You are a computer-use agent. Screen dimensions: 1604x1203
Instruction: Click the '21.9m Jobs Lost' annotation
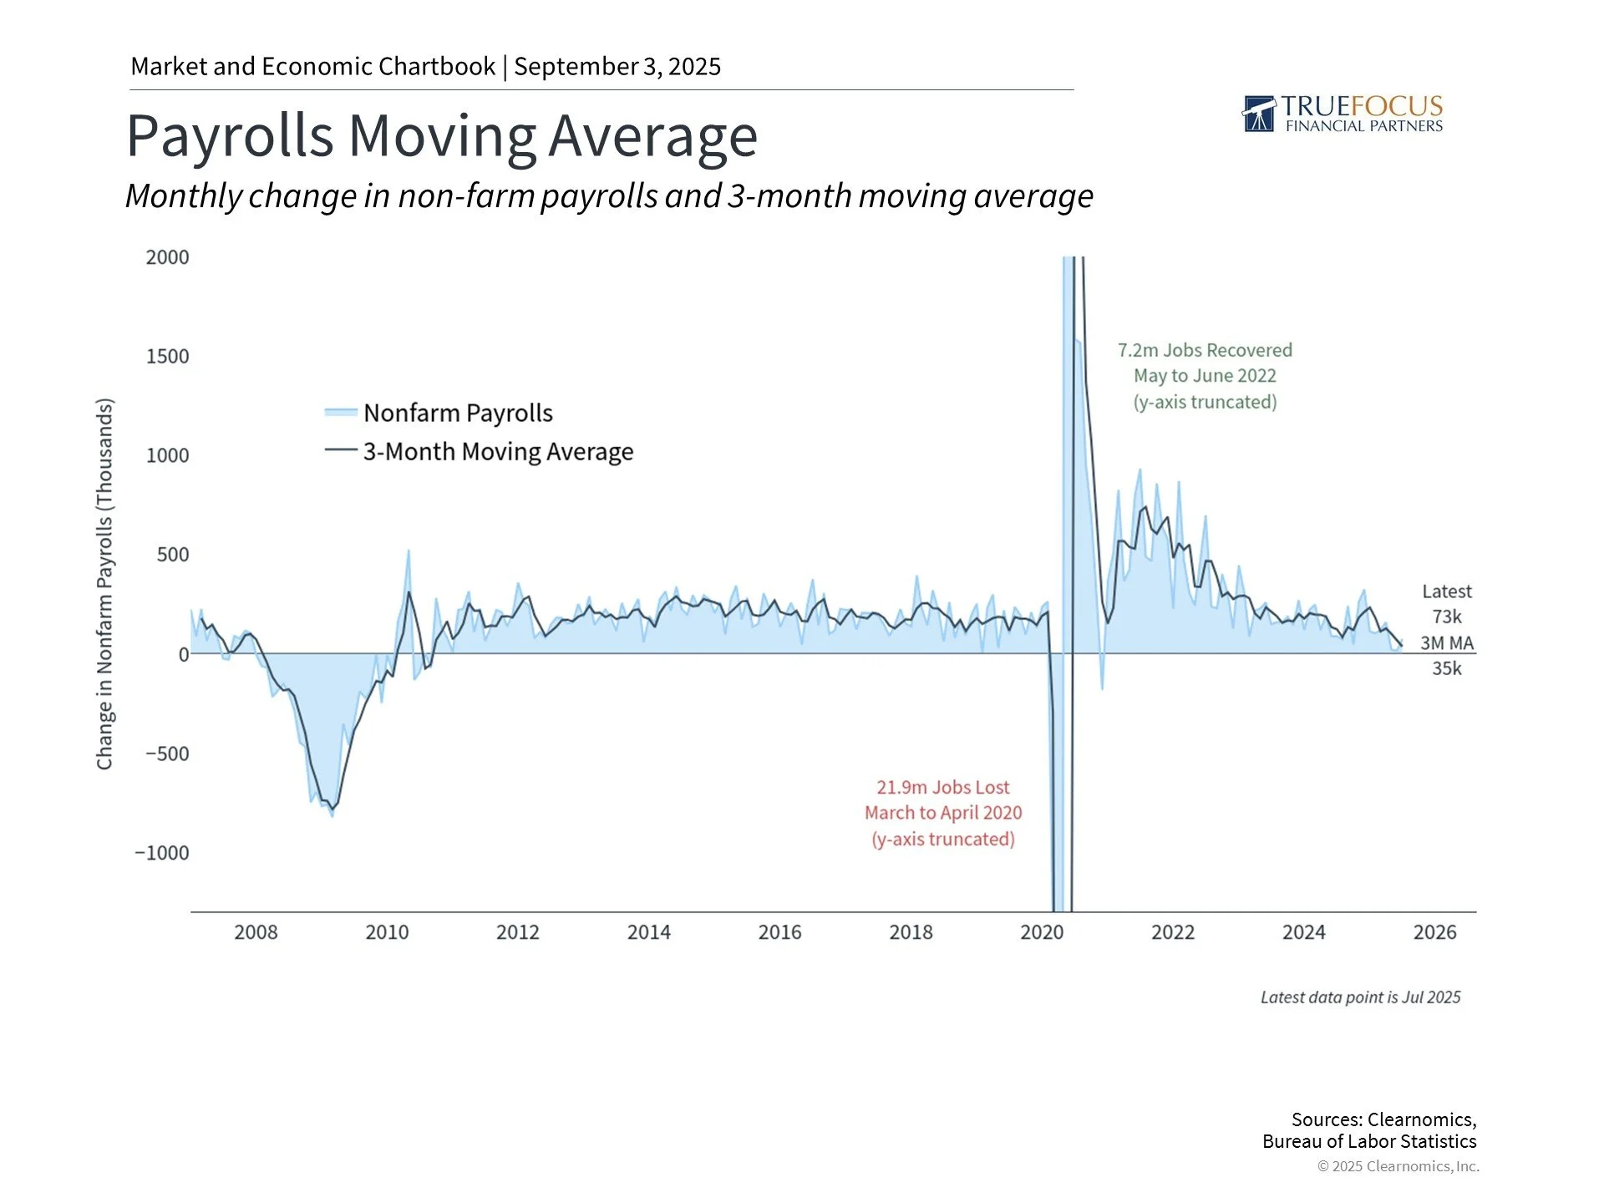(942, 787)
